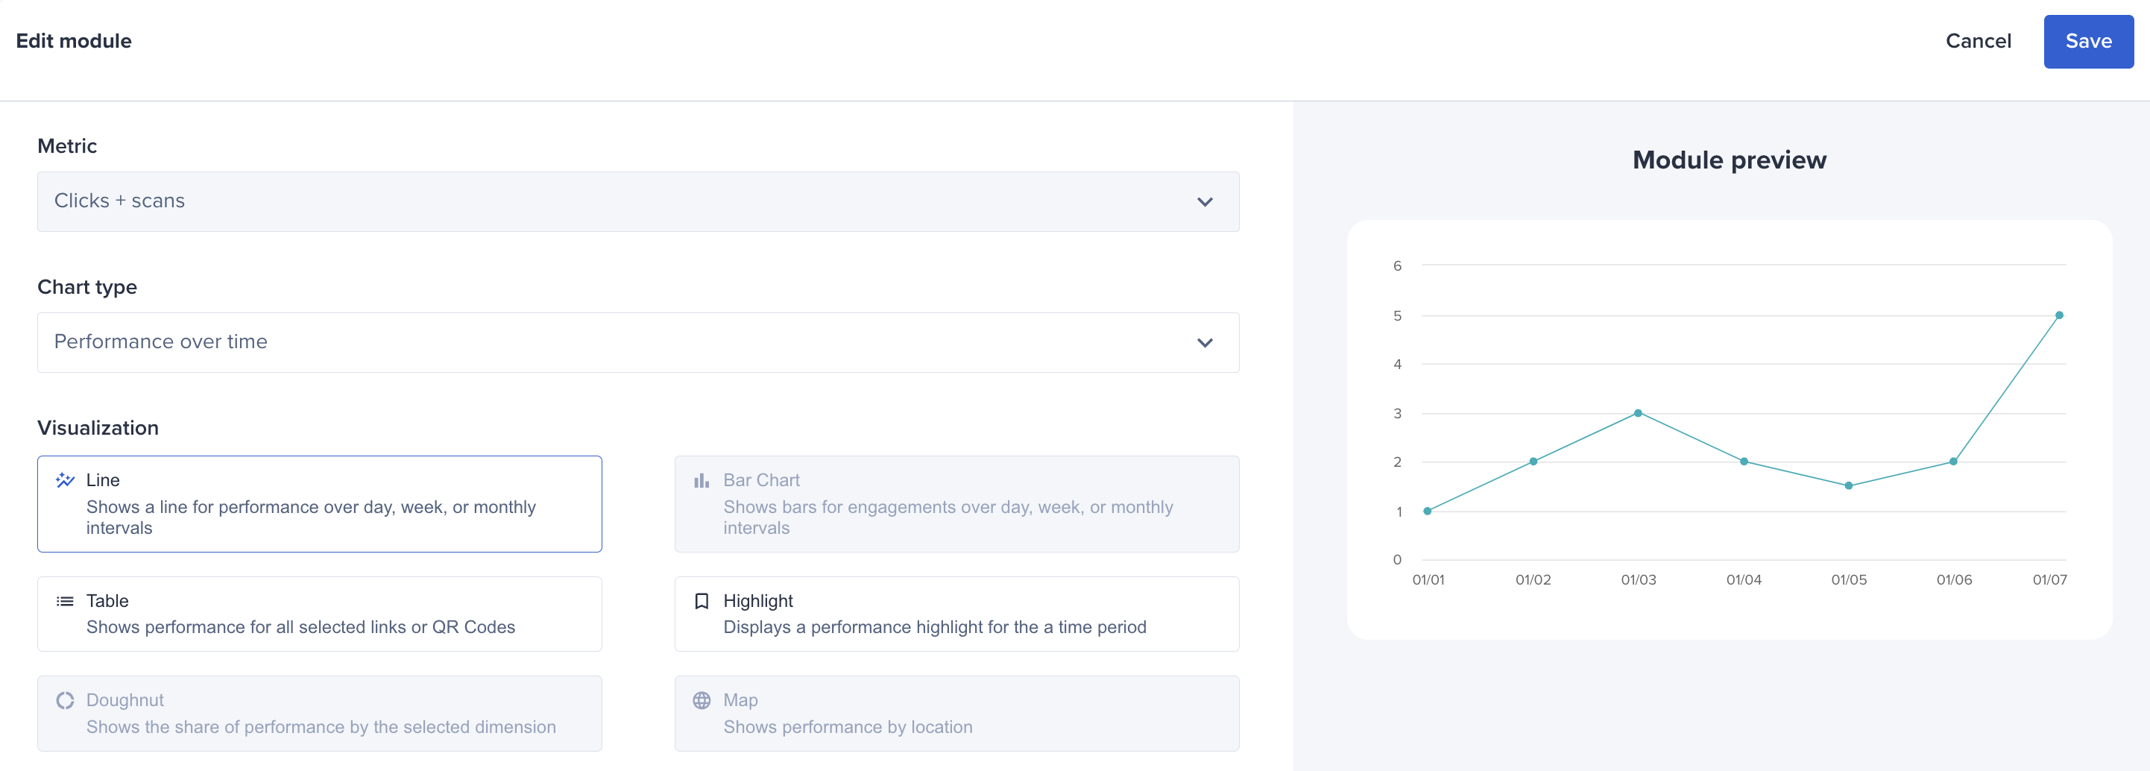Click the y-axis label 6

pos(1397,266)
